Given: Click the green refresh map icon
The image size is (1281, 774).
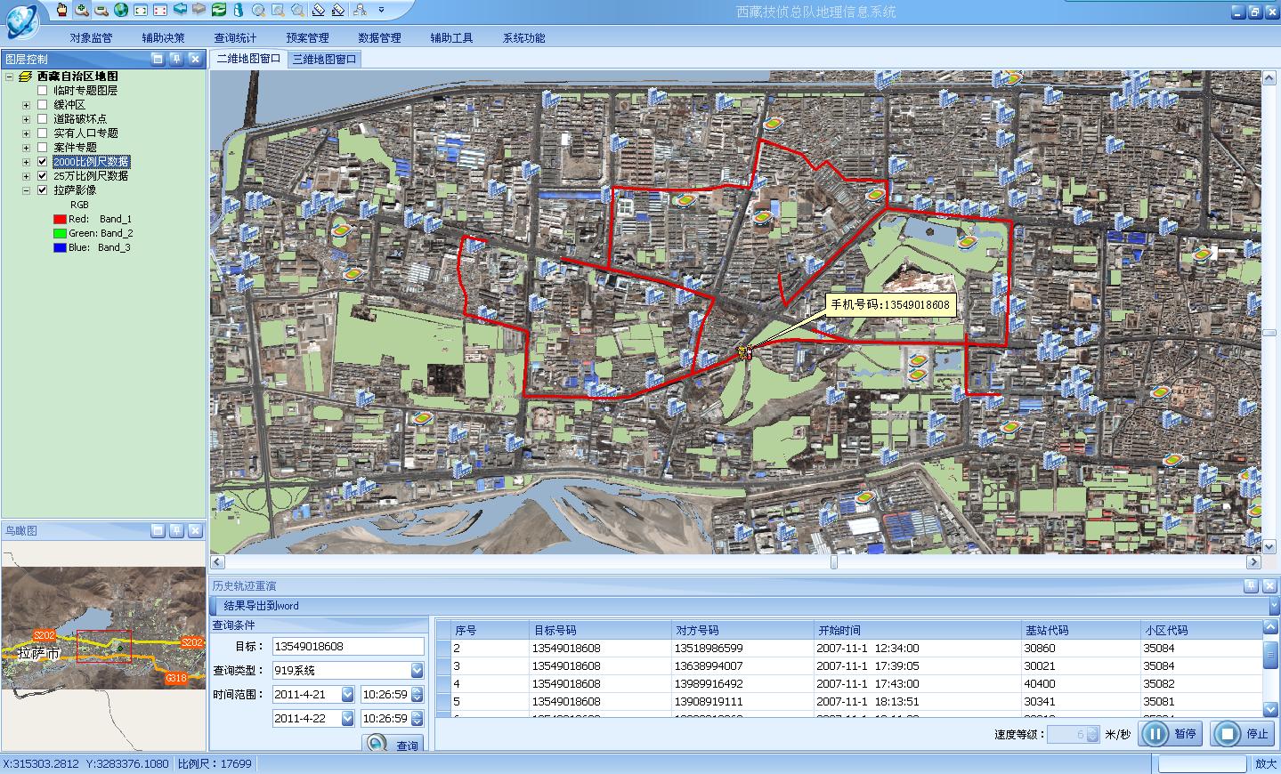Looking at the screenshot, I should click(218, 10).
